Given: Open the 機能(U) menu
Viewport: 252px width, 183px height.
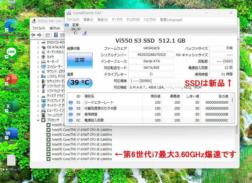Looking at the screenshot, I should coord(102,20).
